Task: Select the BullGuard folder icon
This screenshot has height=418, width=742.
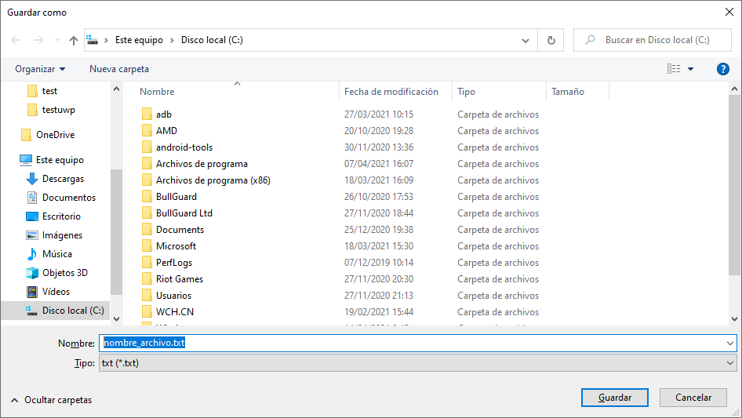Action: click(147, 197)
